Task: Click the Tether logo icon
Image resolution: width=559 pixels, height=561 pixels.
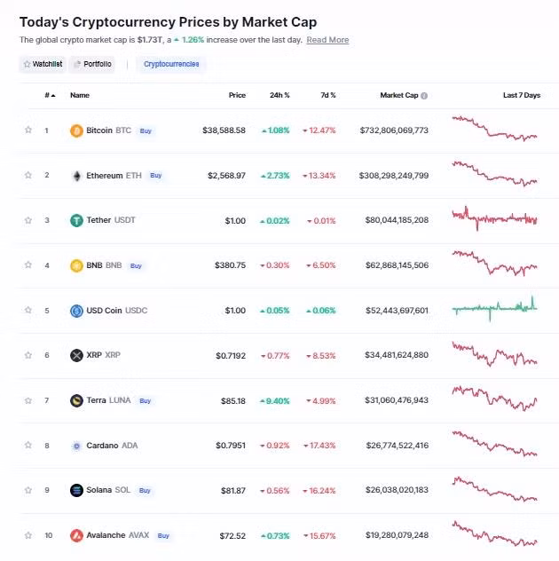Action: pos(76,220)
